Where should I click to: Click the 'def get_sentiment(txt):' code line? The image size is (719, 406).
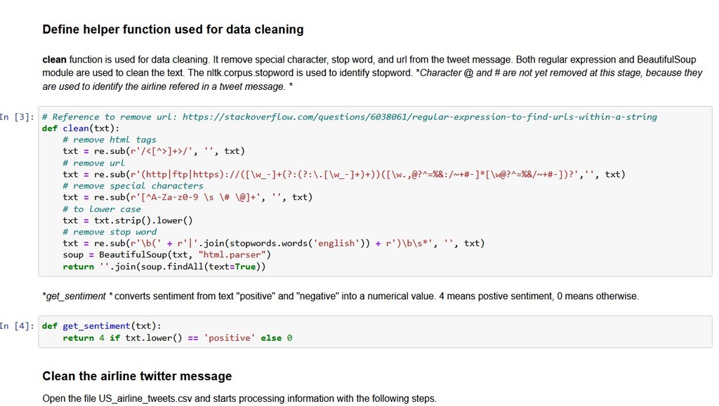coord(101,326)
